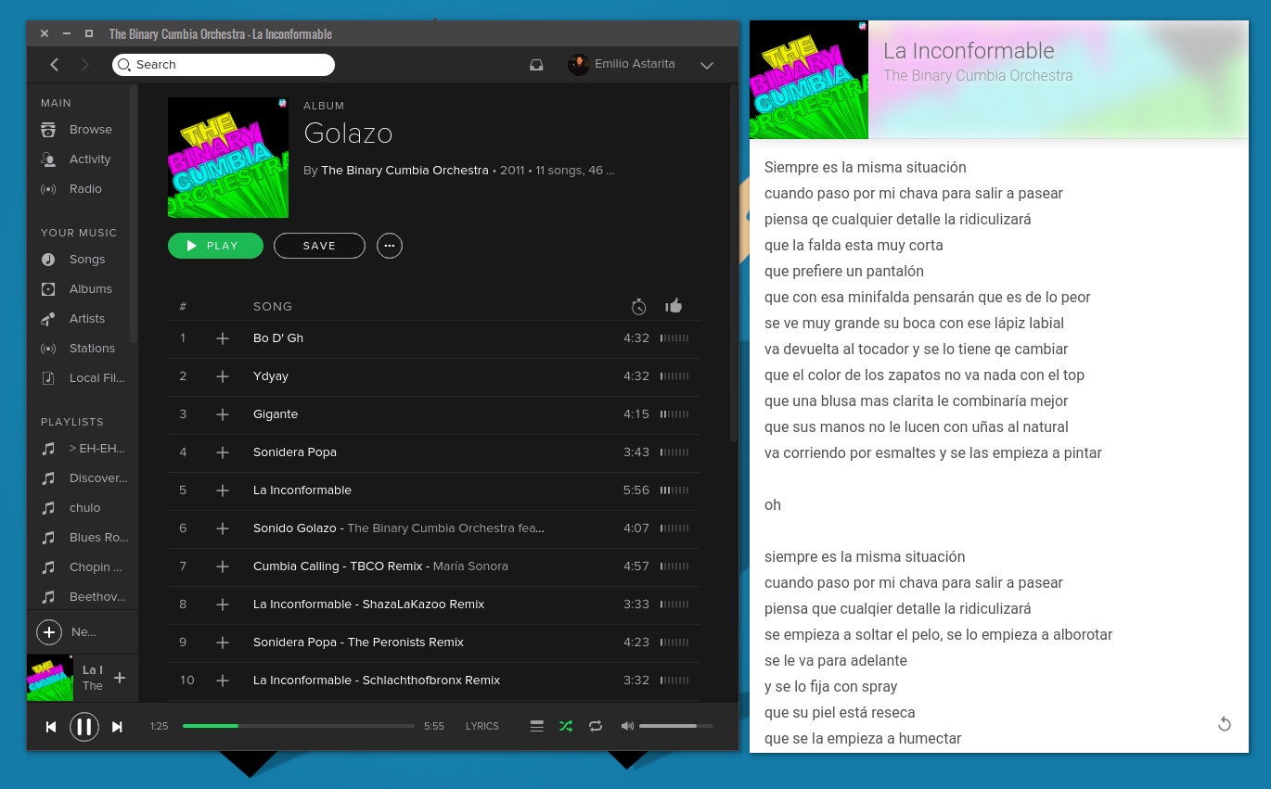Image resolution: width=1271 pixels, height=789 pixels.
Task: Open the more options ellipsis button
Action: tap(390, 246)
